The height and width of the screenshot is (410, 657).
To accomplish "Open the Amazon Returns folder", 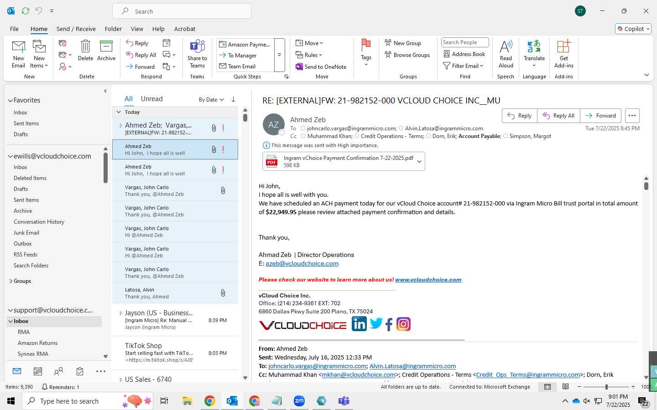I will pyautogui.click(x=37, y=343).
